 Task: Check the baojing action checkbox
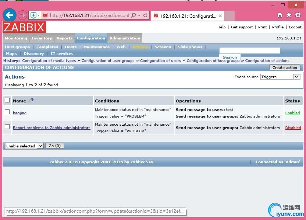7,112
